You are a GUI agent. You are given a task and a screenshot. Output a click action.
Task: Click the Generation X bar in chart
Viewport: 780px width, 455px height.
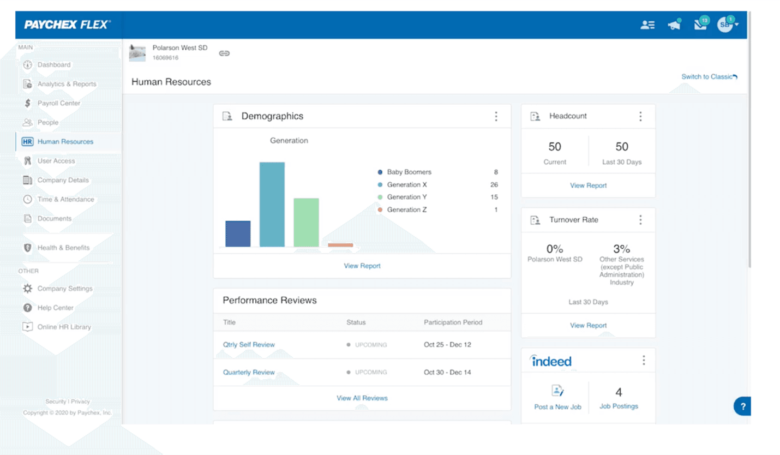(x=272, y=205)
